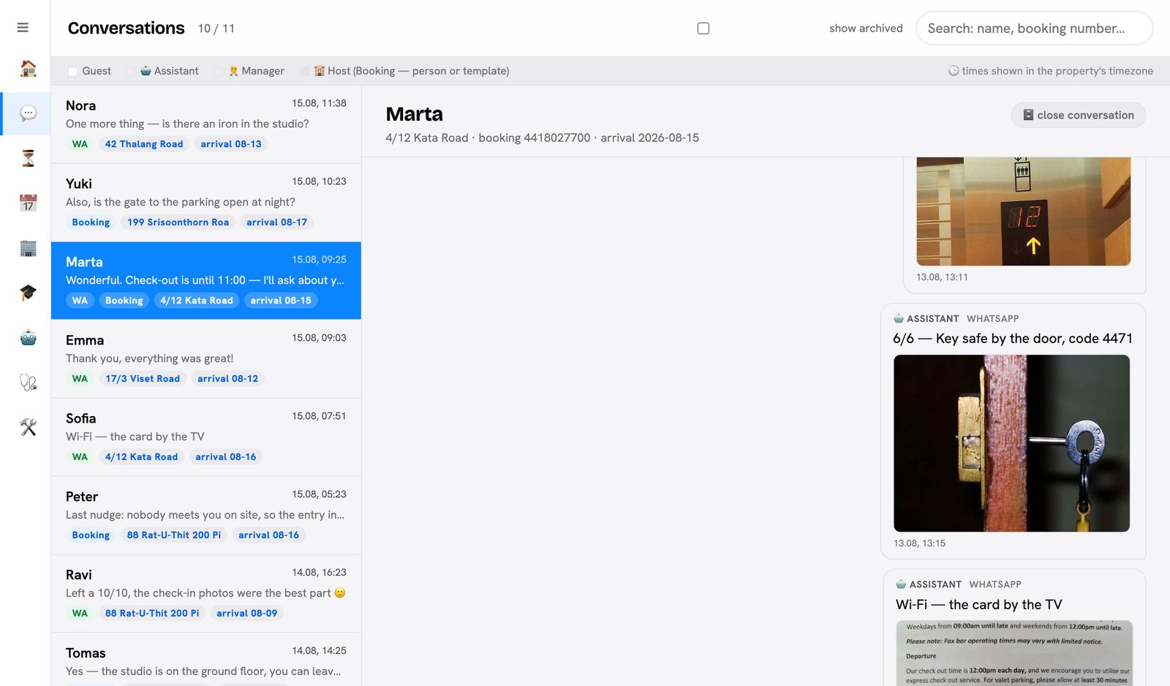Open the elevator floor 12 photo
This screenshot has width=1170, height=686.
(x=1023, y=211)
